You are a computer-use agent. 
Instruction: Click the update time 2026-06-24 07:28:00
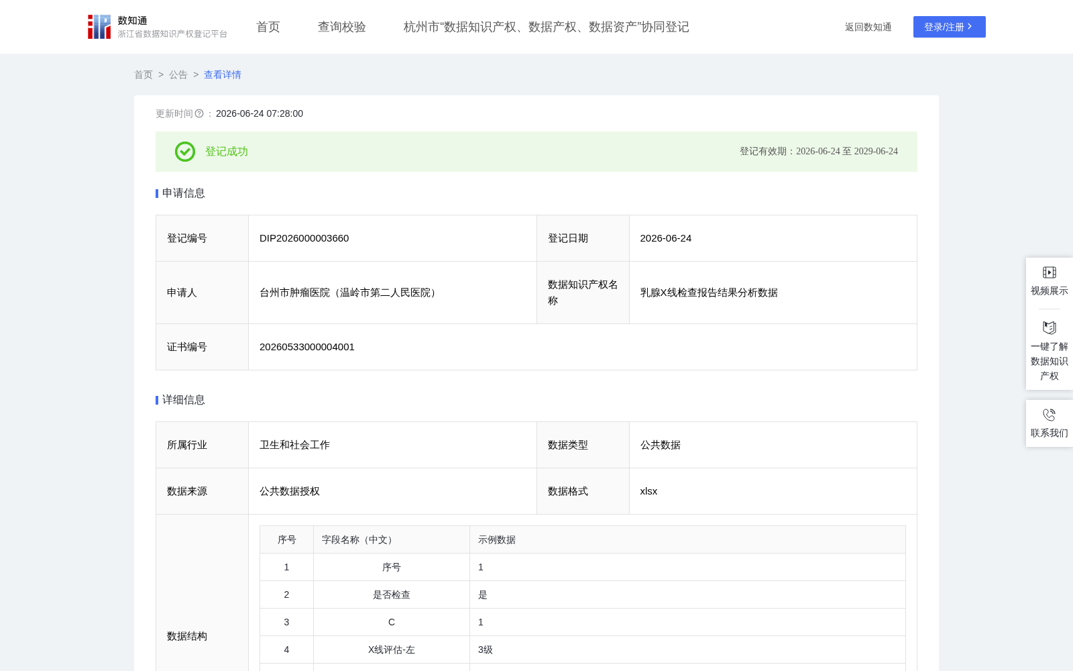260,113
